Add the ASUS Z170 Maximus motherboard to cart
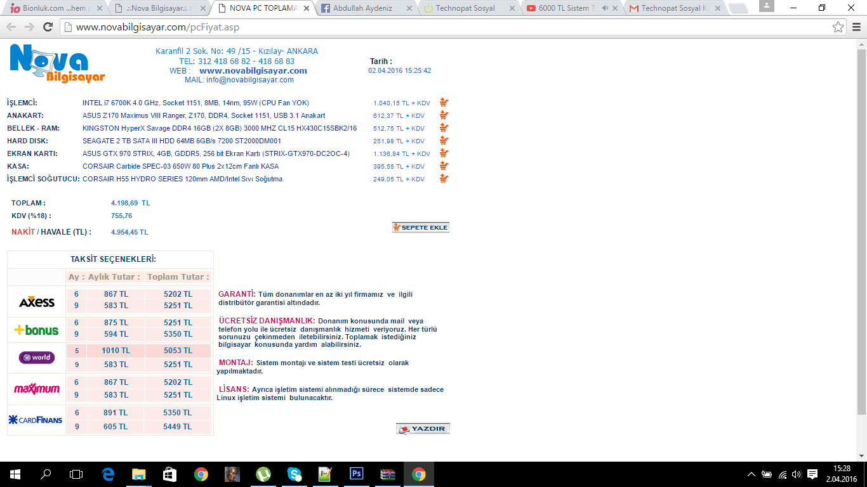This screenshot has height=487, width=867. click(x=444, y=115)
